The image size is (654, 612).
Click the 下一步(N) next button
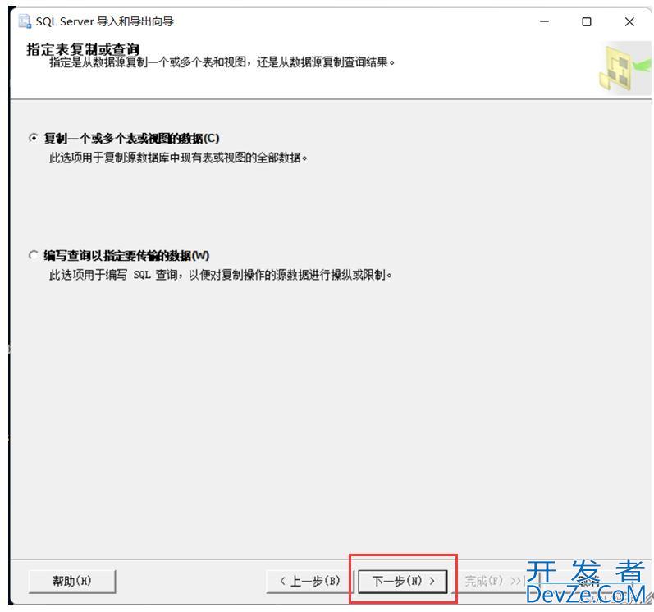(403, 581)
